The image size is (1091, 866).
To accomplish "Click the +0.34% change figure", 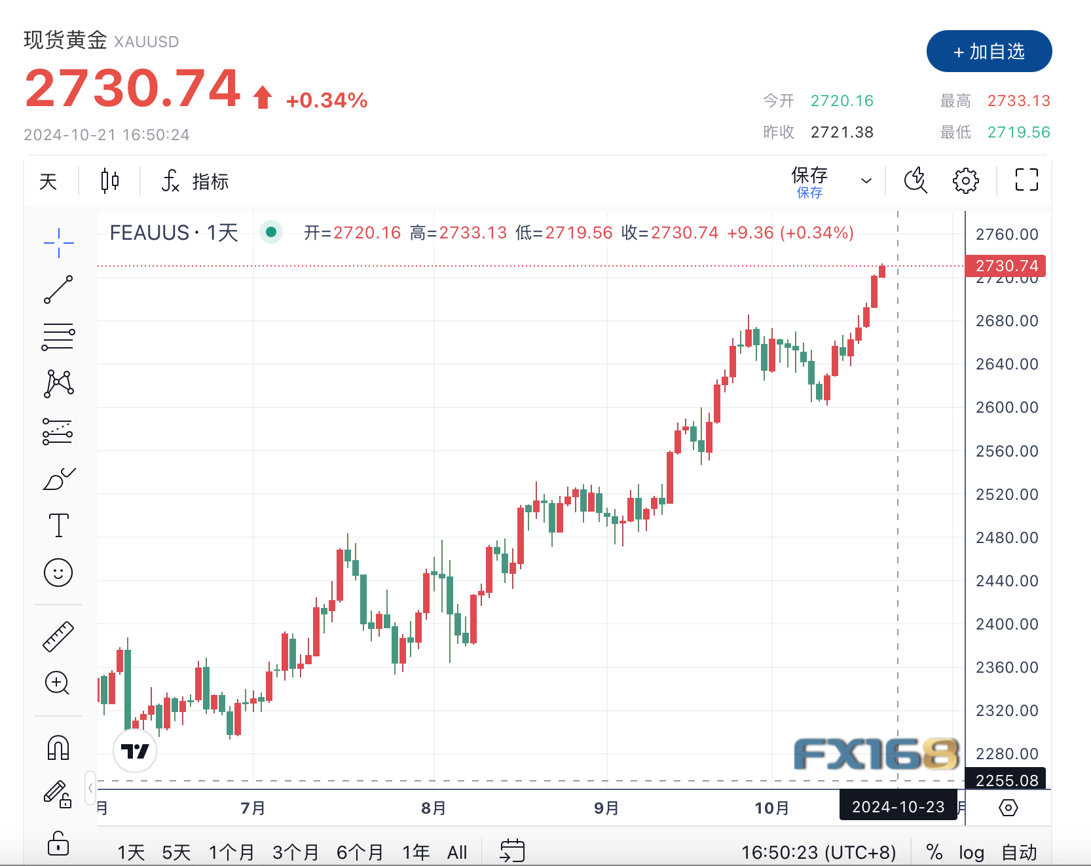I will (x=327, y=100).
